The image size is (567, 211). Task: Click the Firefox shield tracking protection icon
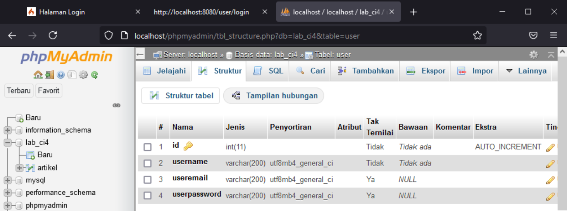[x=109, y=36]
